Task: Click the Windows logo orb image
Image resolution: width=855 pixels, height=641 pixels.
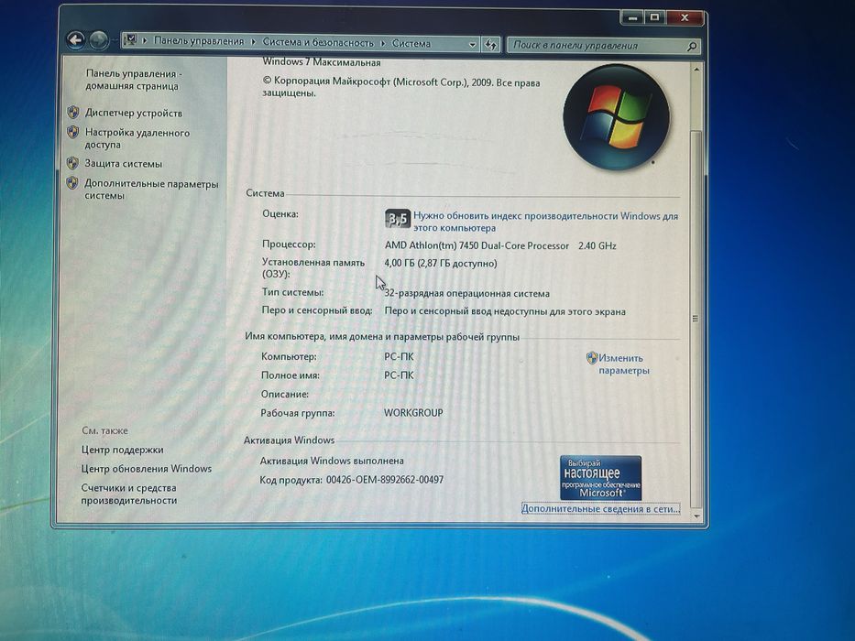Action: (x=616, y=118)
